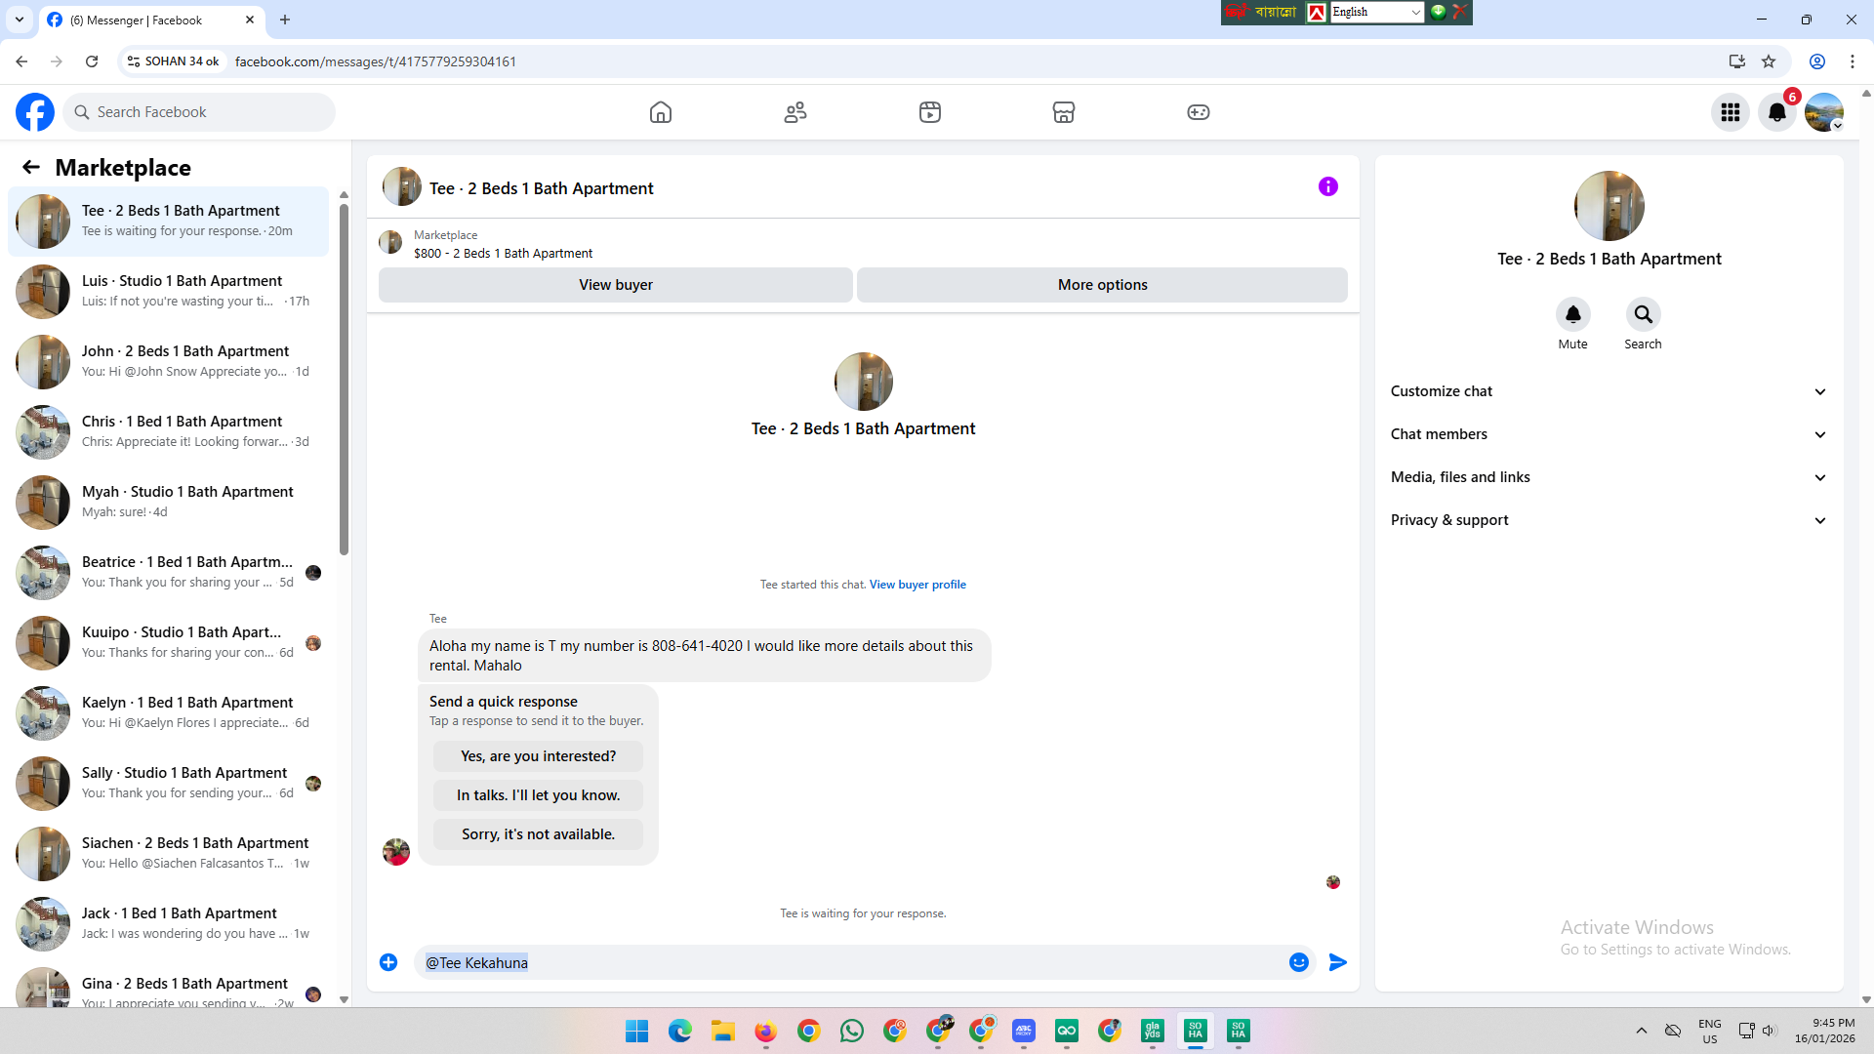The image size is (1874, 1054).
Task: Open Myah Studio 1 Bath Apartment chat
Action: [x=187, y=502]
